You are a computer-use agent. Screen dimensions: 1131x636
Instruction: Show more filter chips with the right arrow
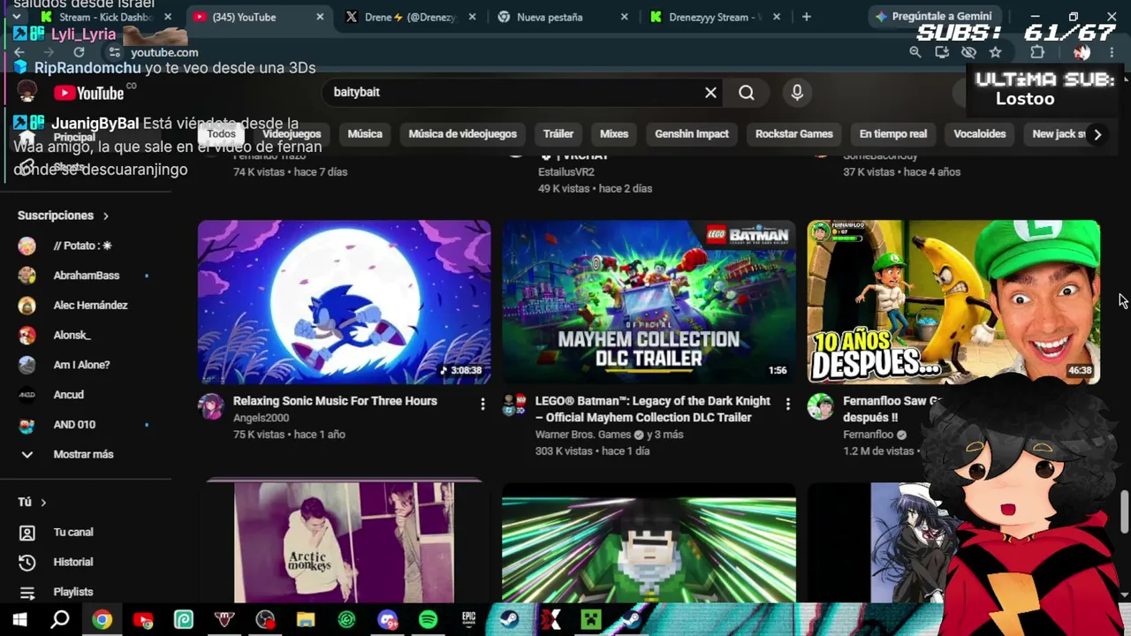tap(1097, 134)
